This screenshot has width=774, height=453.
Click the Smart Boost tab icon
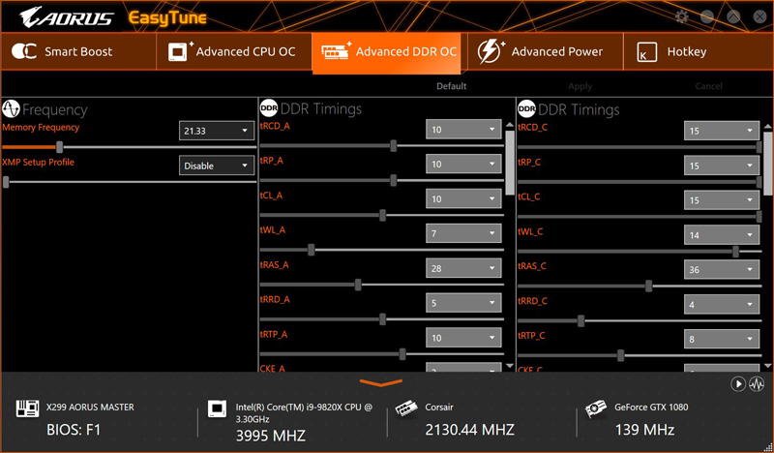pos(23,51)
